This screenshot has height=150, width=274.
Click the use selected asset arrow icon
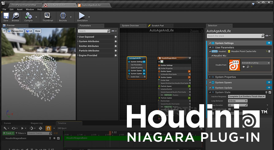click(x=244, y=67)
